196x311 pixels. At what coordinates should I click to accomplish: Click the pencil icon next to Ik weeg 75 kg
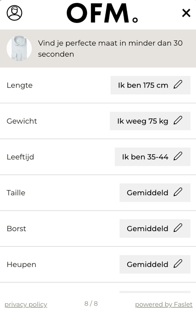pos(178,120)
